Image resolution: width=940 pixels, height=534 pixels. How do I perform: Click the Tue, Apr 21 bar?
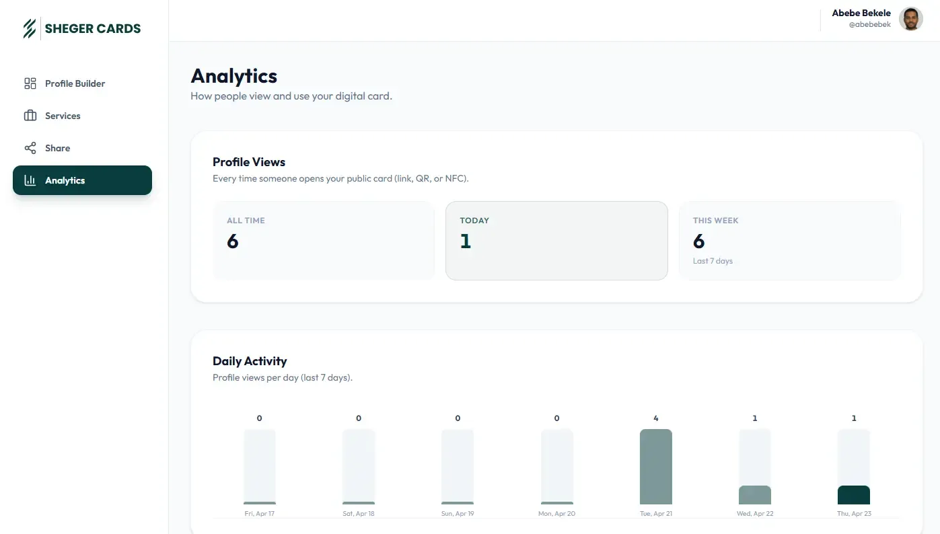tap(656, 467)
